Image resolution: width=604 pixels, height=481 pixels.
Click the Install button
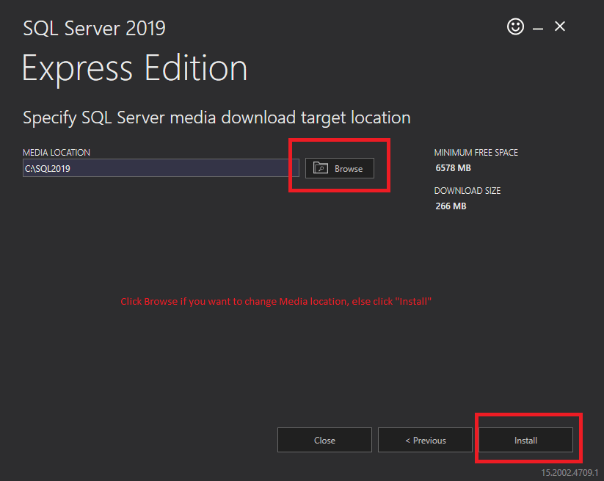coord(525,440)
